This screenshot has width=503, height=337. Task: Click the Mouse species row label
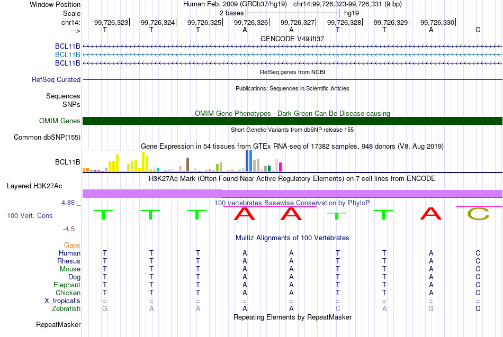(x=70, y=269)
